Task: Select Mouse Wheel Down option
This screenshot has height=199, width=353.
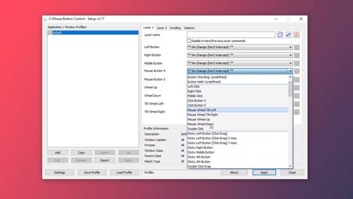Action: 238,124
